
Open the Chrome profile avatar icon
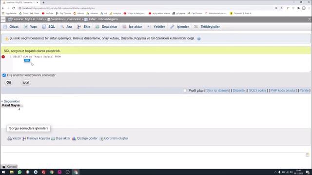304,8
